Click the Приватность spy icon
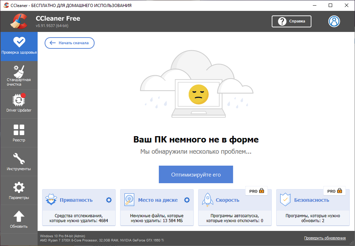Screen dimensions: 355x246 click(x=51, y=199)
